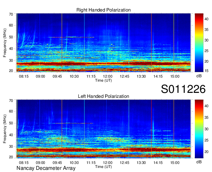Select the 09:00 tick under right-handed plot
The height and width of the screenshot is (172, 212).
41,76
